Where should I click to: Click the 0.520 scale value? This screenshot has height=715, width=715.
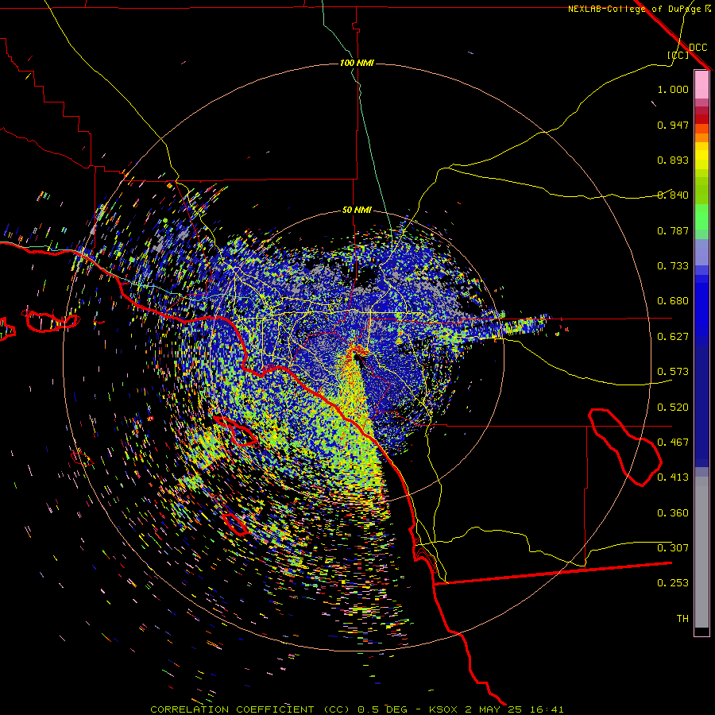tap(673, 408)
